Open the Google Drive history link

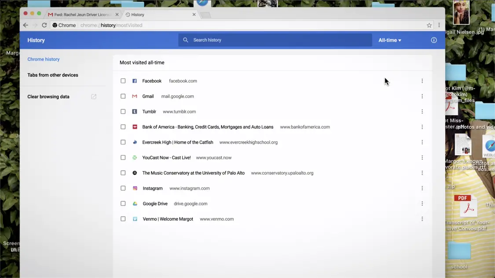(x=155, y=204)
